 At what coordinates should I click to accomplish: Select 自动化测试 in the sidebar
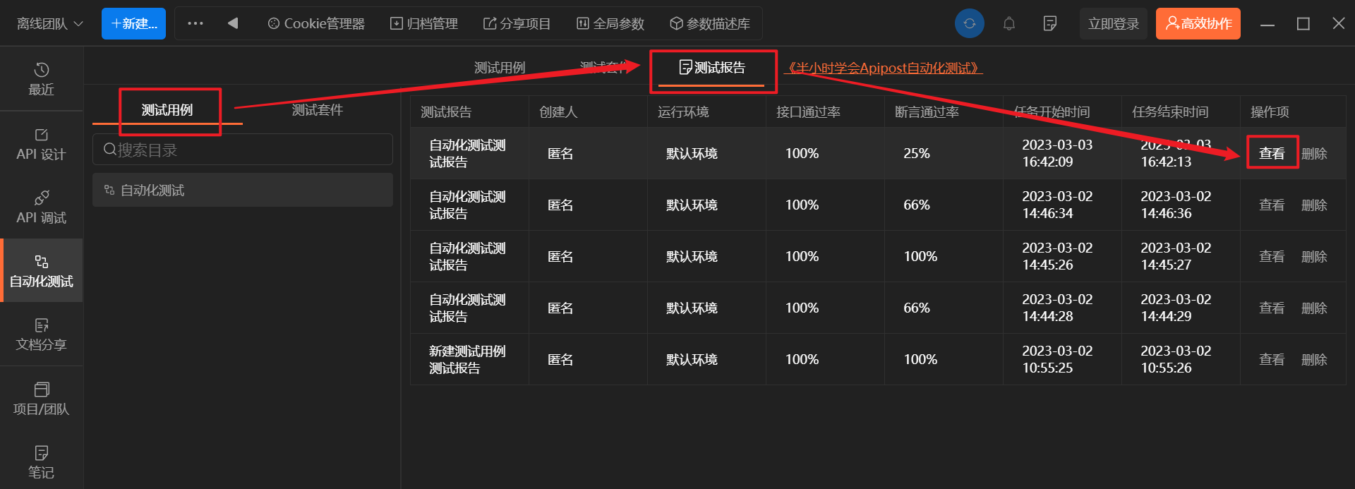[x=42, y=271]
